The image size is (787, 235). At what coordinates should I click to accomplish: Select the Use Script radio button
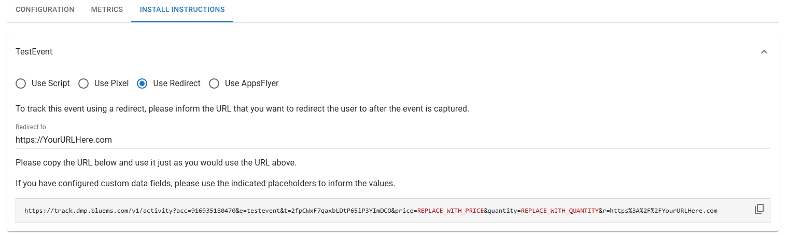coord(21,84)
